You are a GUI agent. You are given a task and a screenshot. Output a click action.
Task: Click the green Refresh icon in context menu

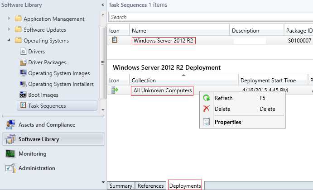(x=207, y=98)
